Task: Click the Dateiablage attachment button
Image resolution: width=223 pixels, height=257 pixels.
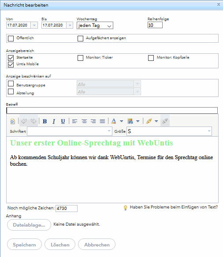Action: (x=29, y=225)
